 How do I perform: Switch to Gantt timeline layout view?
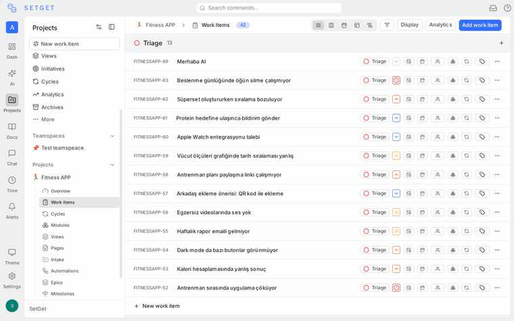click(x=370, y=25)
